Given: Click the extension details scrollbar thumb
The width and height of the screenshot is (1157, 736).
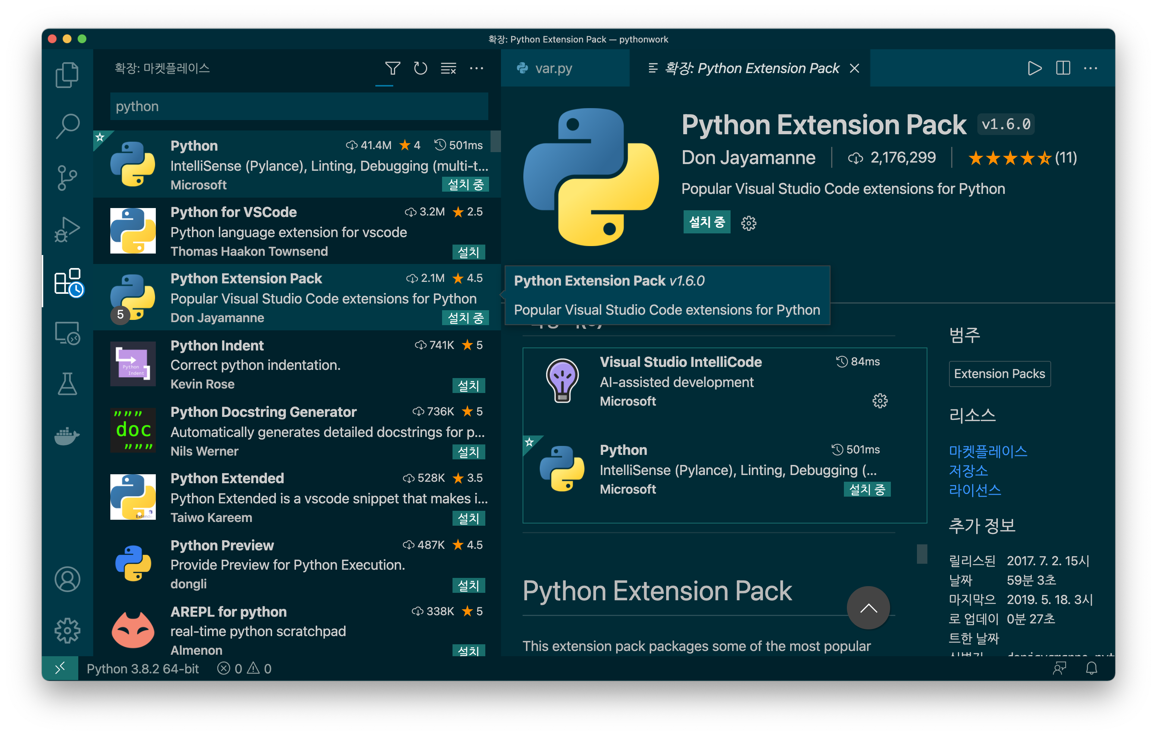Looking at the screenshot, I should point(921,554).
